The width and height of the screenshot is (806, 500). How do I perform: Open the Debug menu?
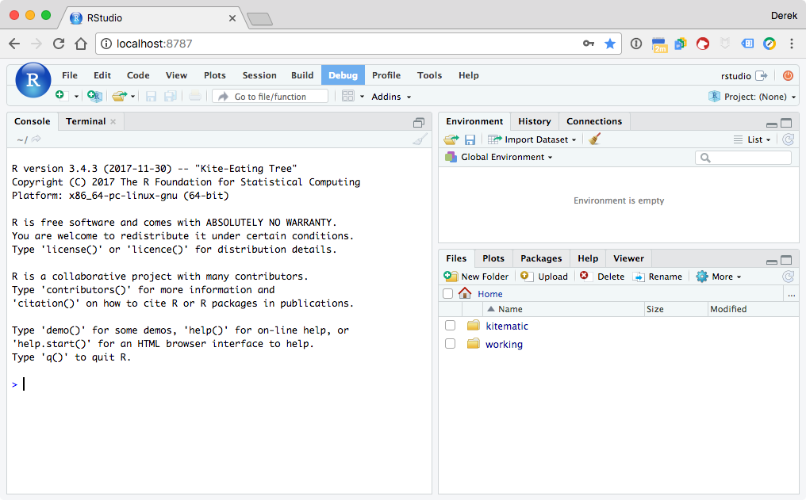[x=343, y=75]
